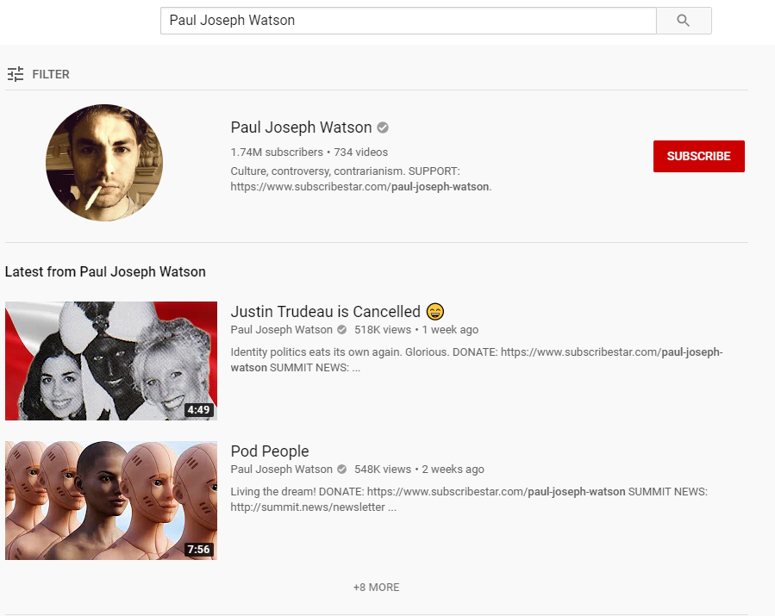
Task: Open the Pod People video title
Action: point(269,451)
